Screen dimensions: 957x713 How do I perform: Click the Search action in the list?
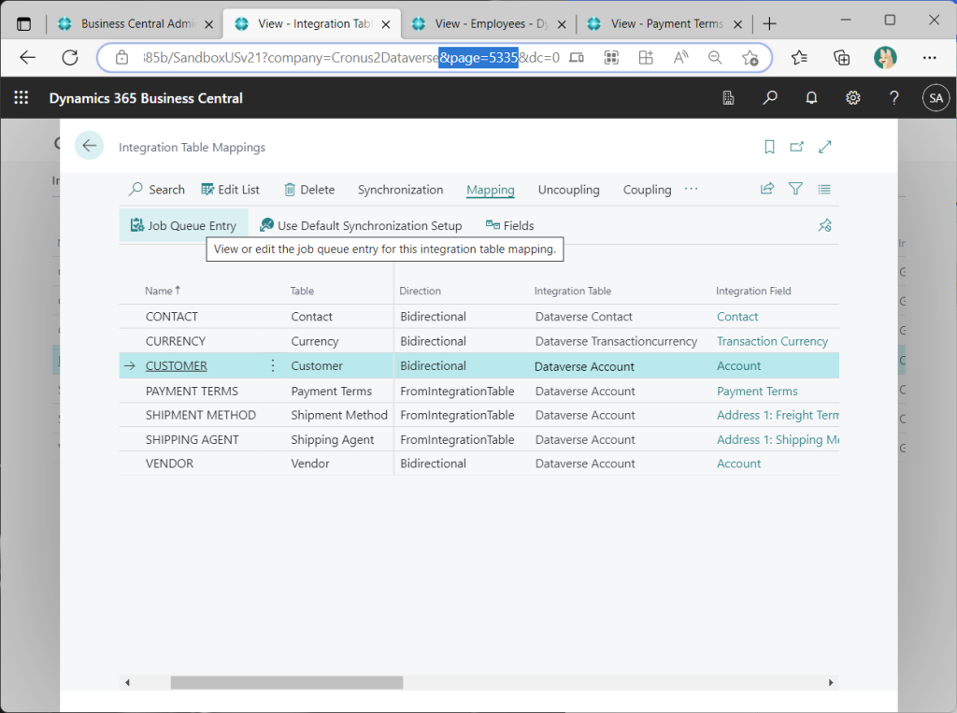point(157,190)
